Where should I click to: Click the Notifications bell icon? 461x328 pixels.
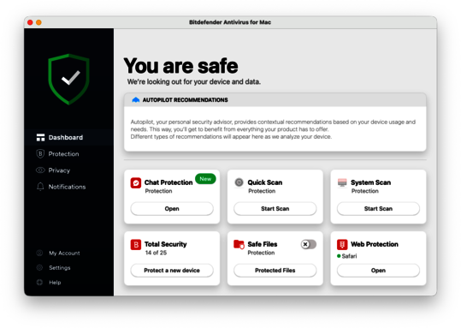pos(40,187)
